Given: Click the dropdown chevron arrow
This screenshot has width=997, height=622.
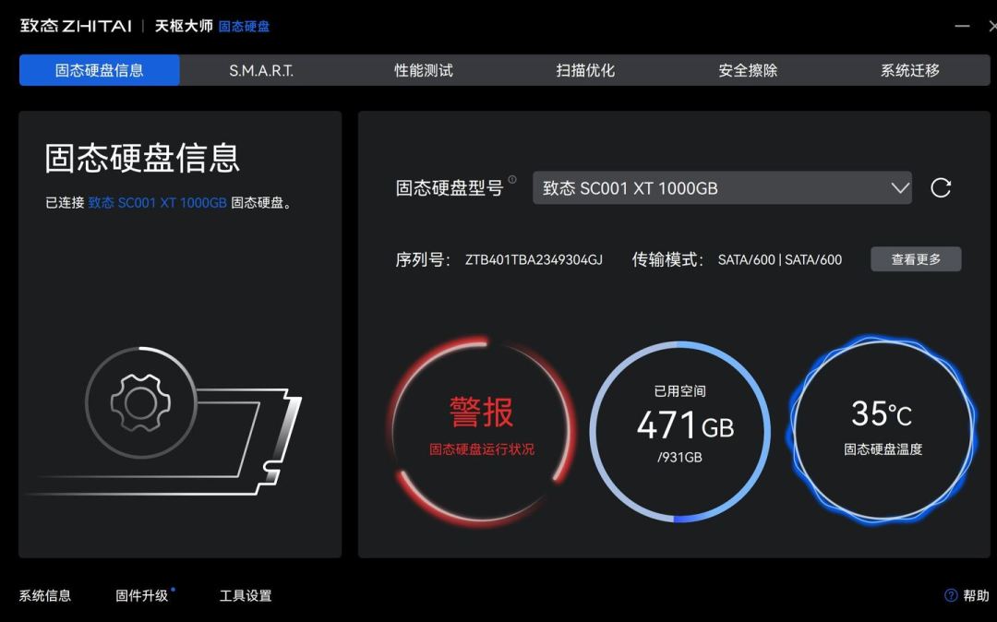Looking at the screenshot, I should coord(900,188).
